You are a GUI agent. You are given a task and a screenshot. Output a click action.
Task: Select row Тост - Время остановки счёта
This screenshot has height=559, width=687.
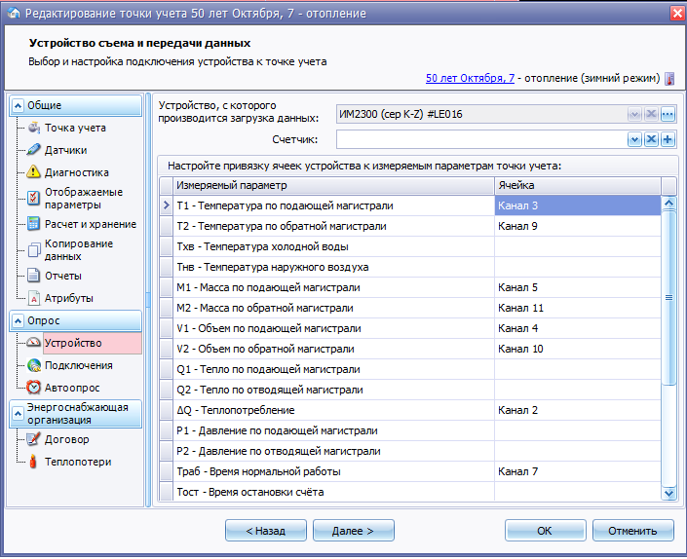[x=410, y=492]
